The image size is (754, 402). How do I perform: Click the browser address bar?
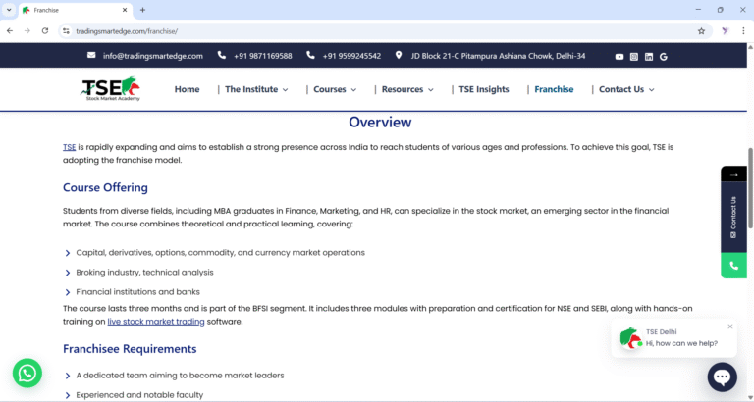click(373, 30)
